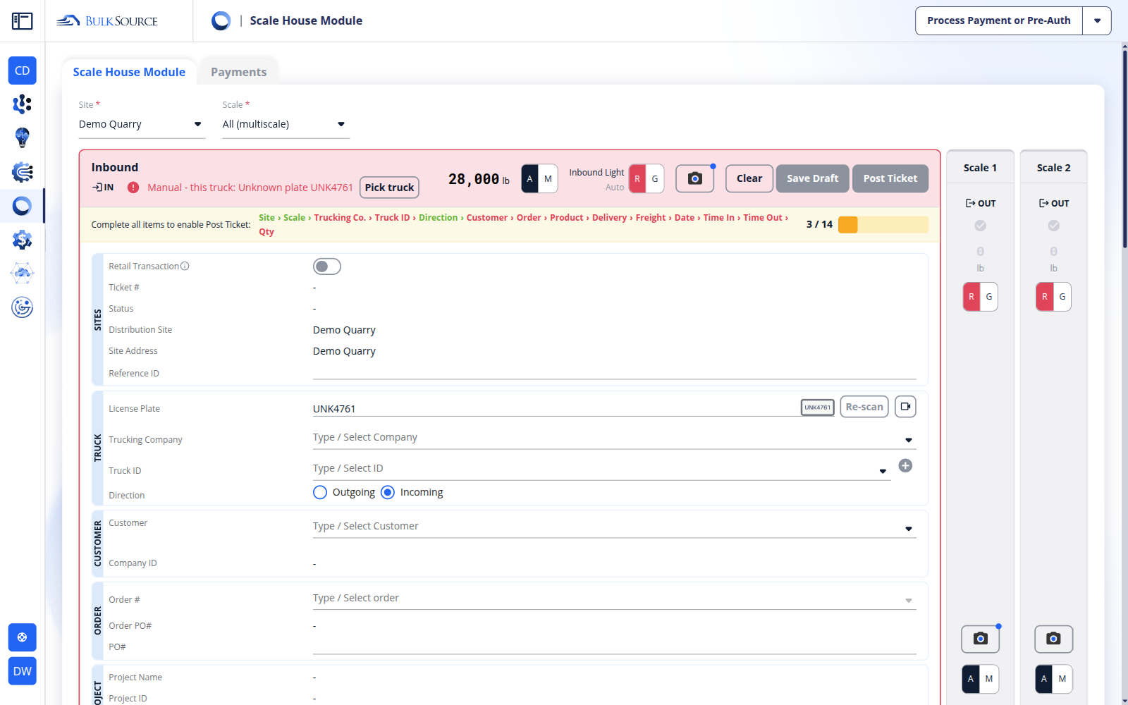This screenshot has width=1128, height=705.
Task: Toggle the Retail Transaction switch
Action: [x=327, y=266]
